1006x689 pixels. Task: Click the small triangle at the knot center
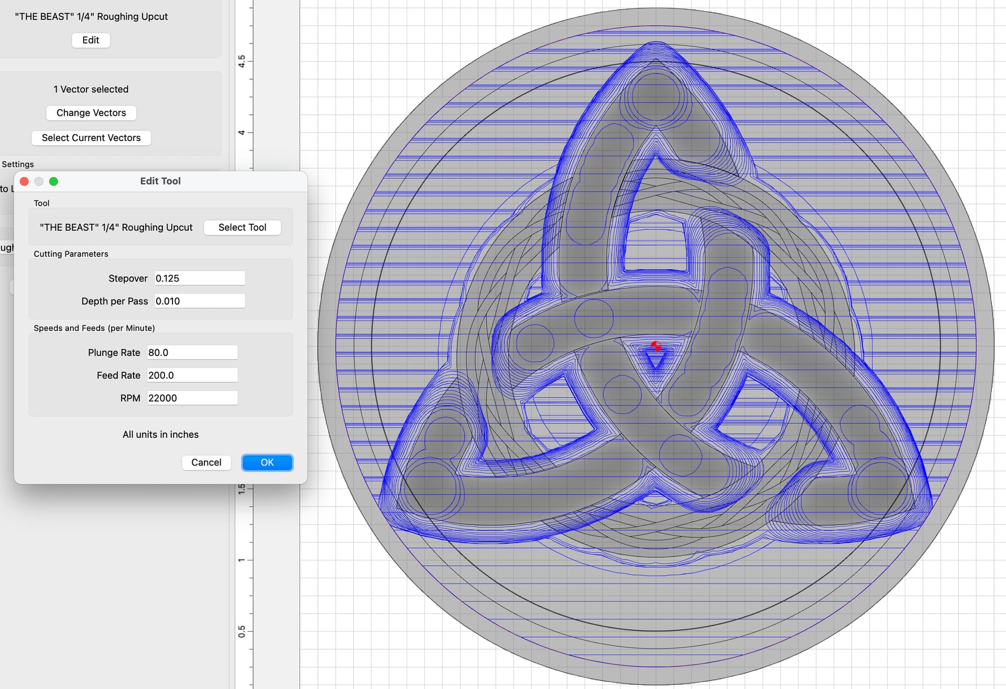coord(655,361)
